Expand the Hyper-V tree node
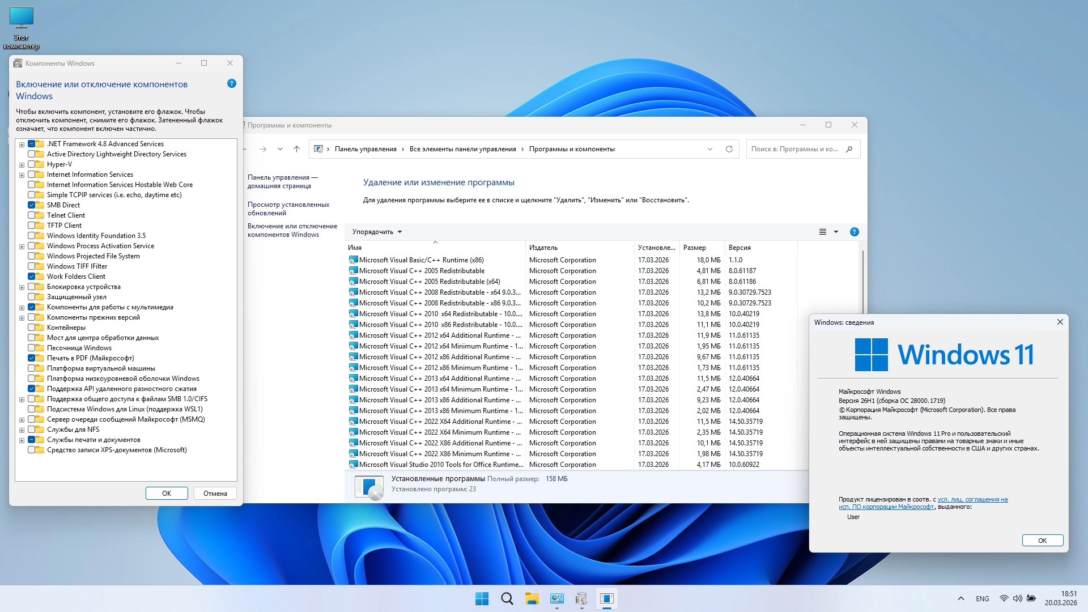Viewport: 1088px width, 612px height. coord(22,165)
